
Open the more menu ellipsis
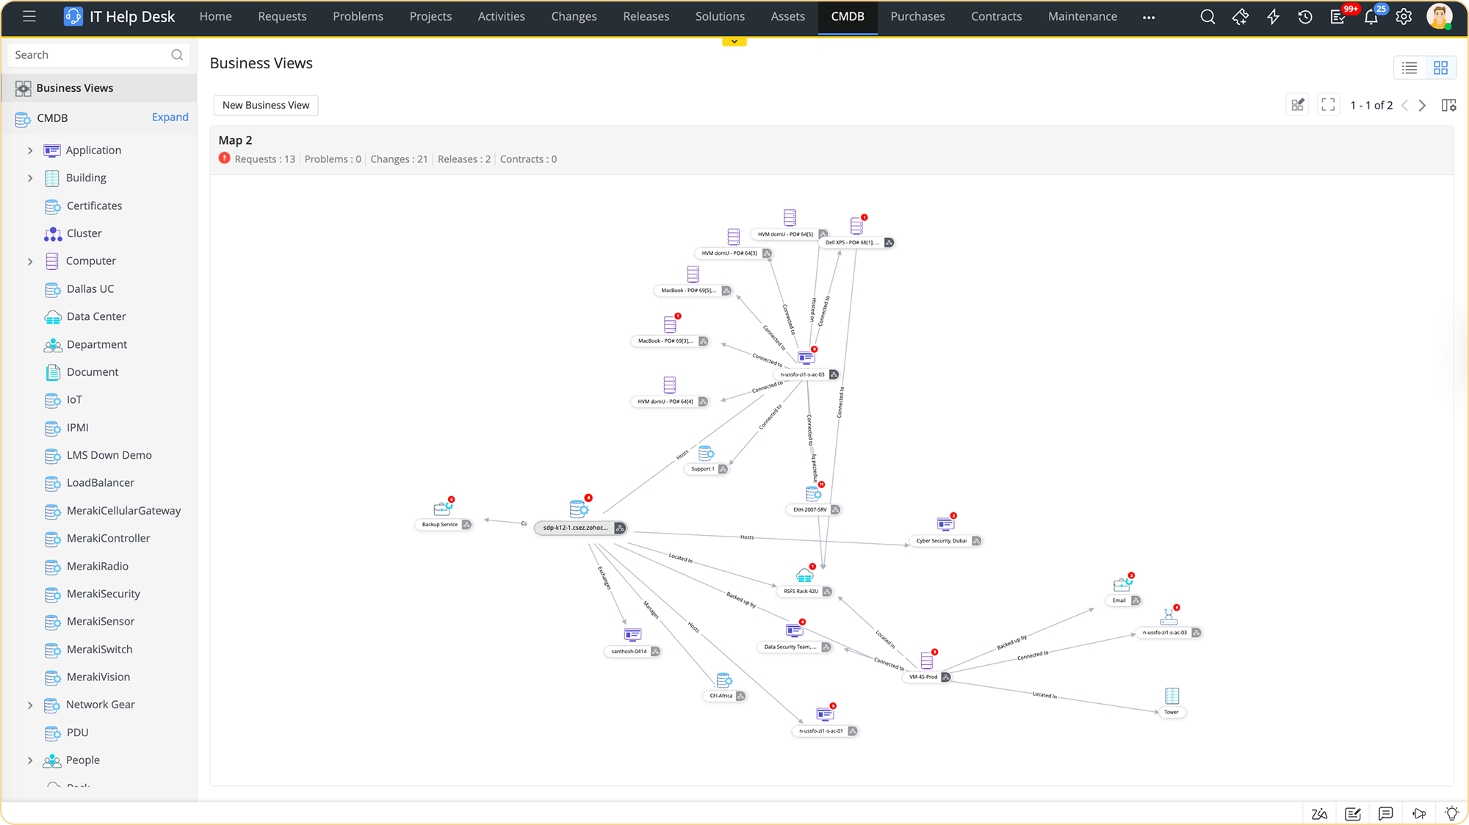click(1149, 17)
